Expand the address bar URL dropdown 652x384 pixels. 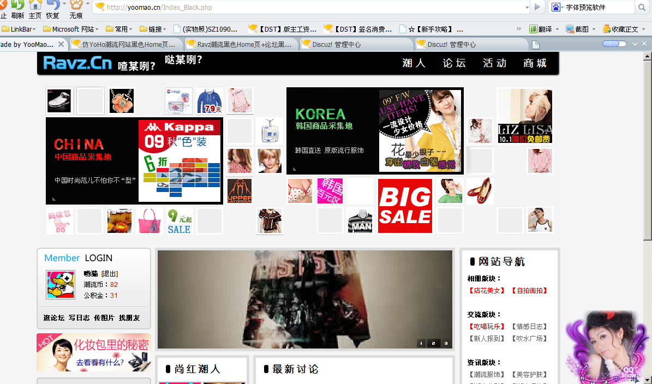click(527, 8)
